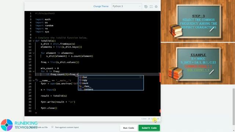Click the page vertical scrollbar
235x132 pixels.
tap(234, 107)
